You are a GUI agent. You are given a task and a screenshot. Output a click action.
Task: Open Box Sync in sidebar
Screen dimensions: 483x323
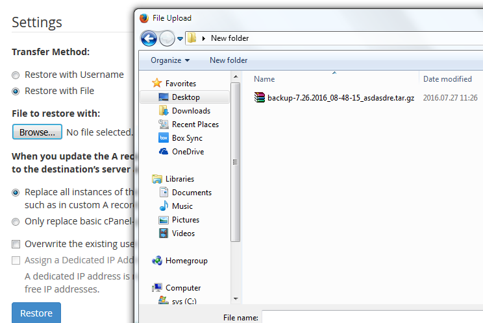187,138
